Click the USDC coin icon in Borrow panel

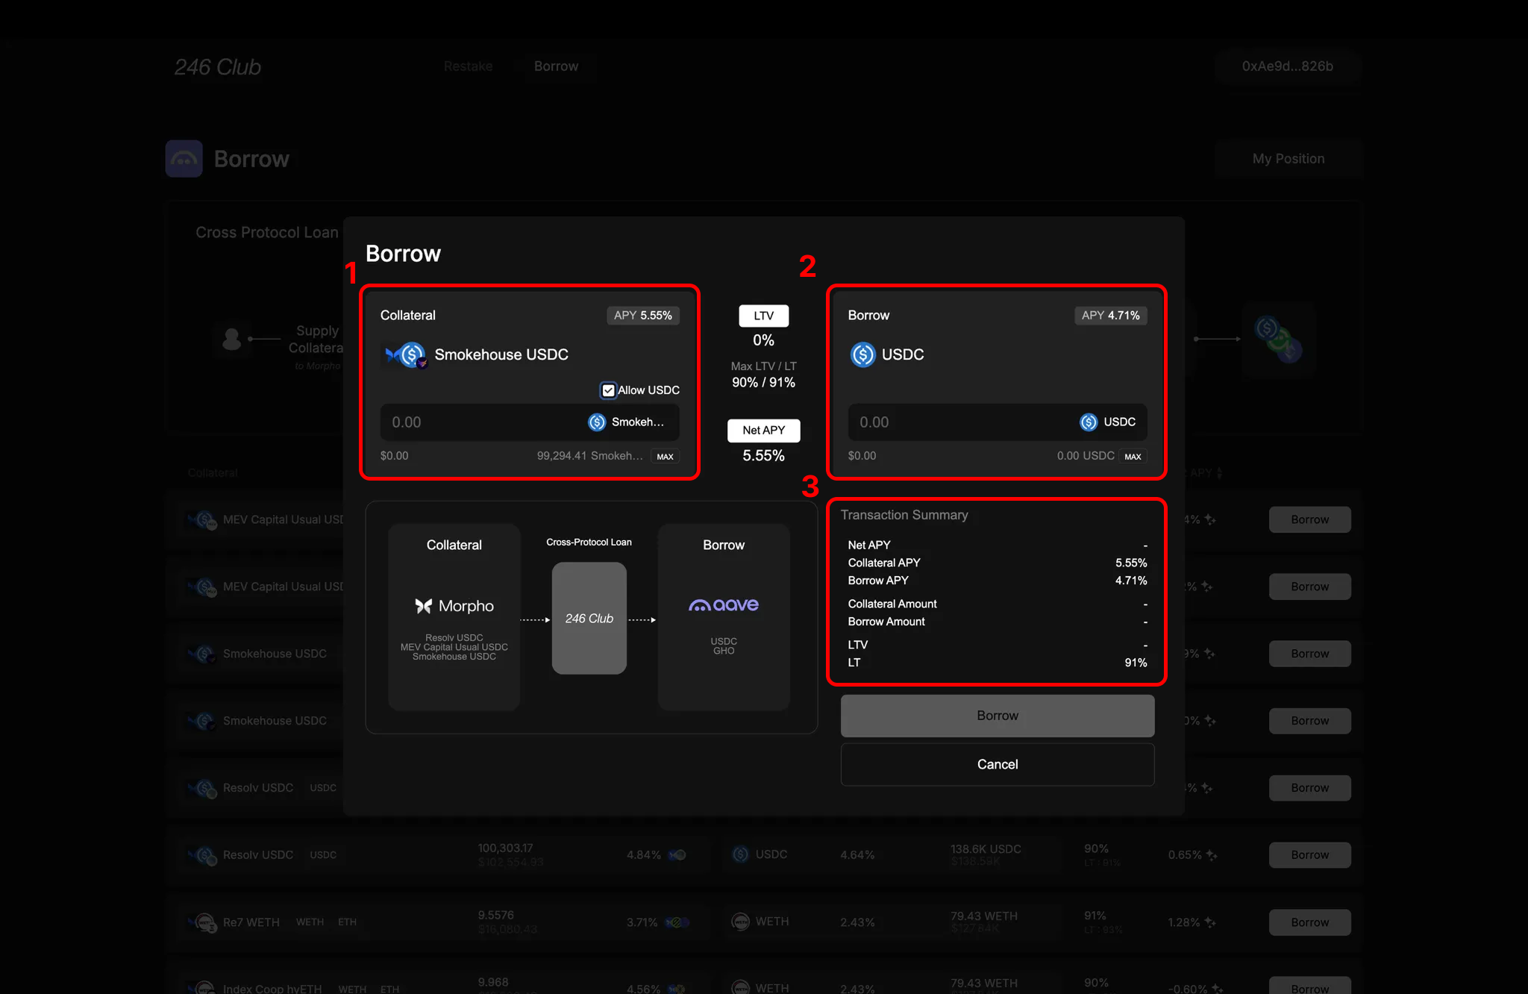coord(862,354)
